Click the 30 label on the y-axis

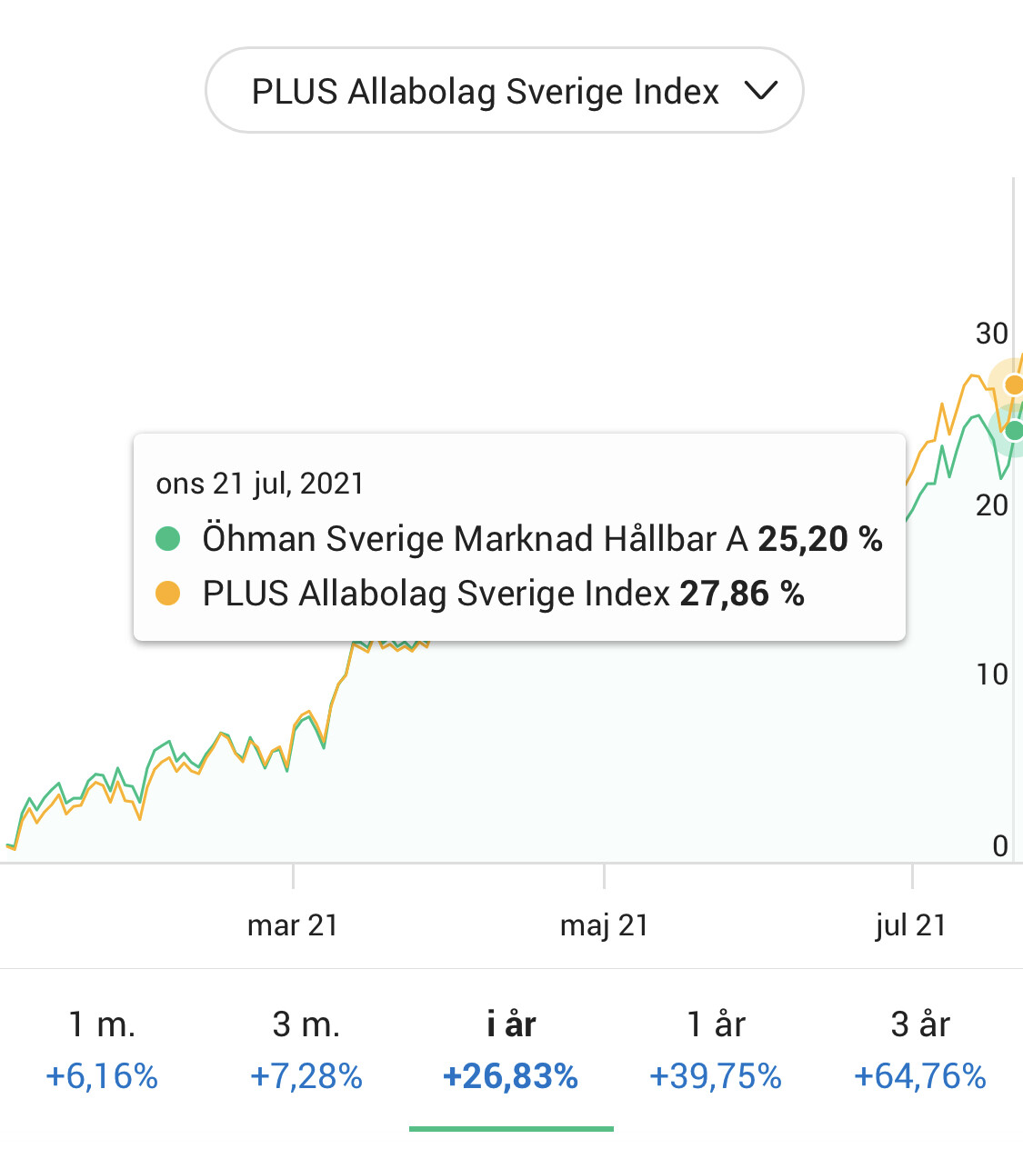click(991, 334)
